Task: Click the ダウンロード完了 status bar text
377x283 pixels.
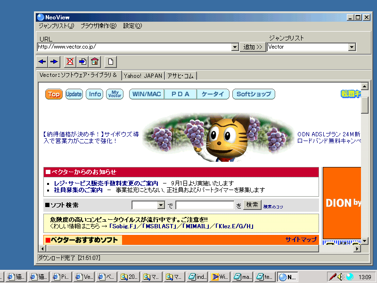Action: click(69, 258)
